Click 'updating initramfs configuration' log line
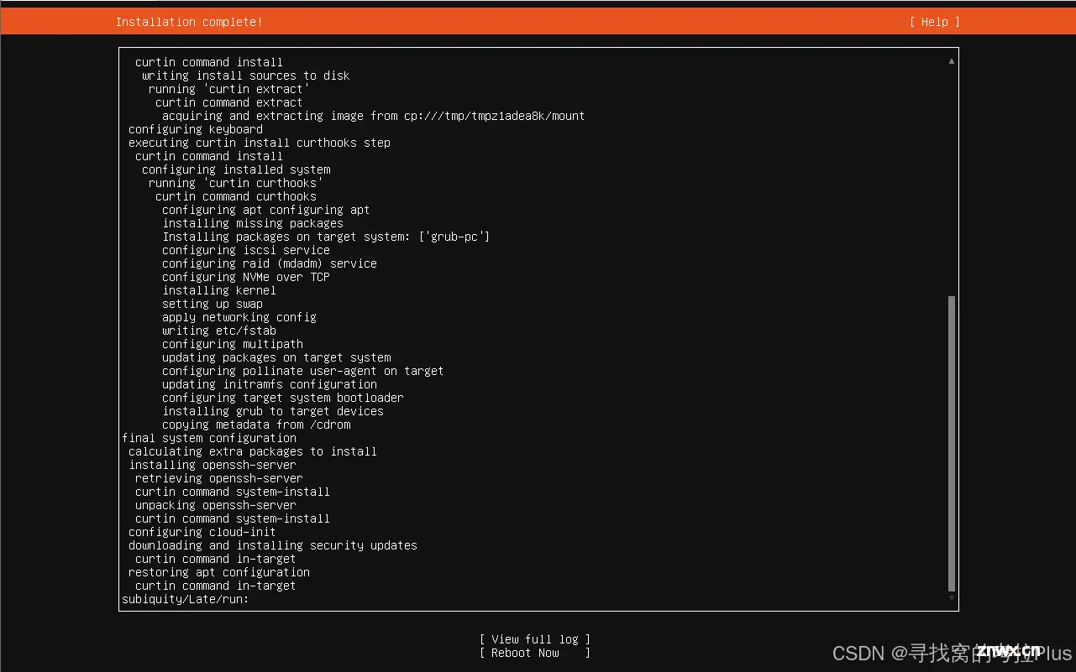Screen dimensions: 1076x672 tap(270, 384)
